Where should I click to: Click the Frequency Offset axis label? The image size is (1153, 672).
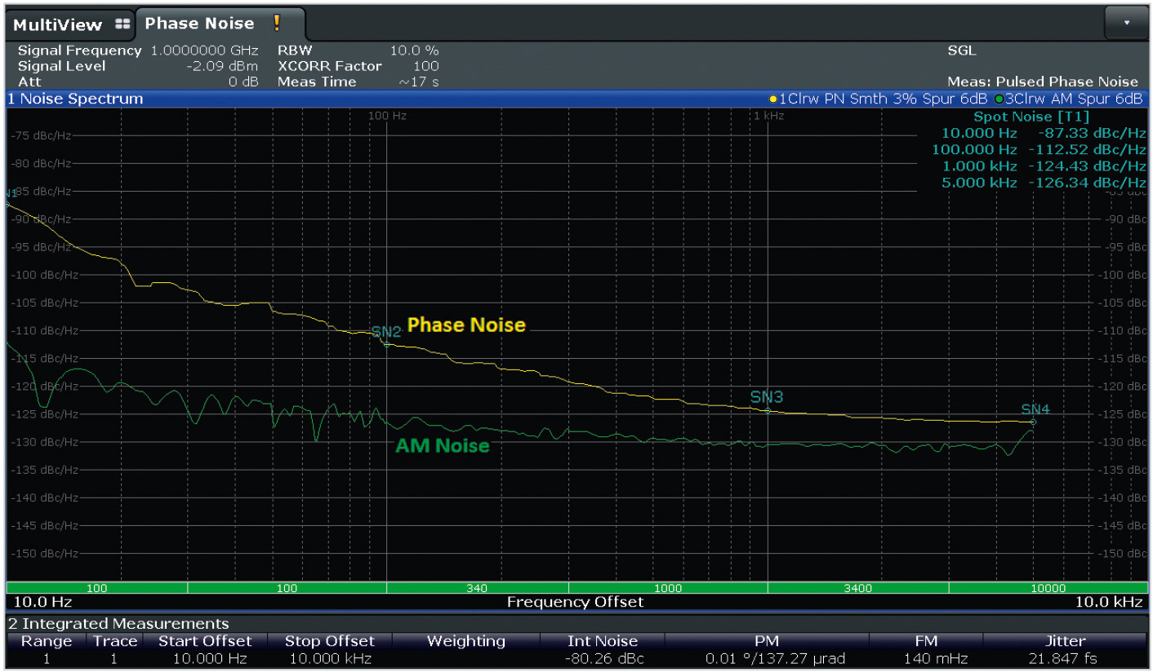pyautogui.click(x=576, y=603)
